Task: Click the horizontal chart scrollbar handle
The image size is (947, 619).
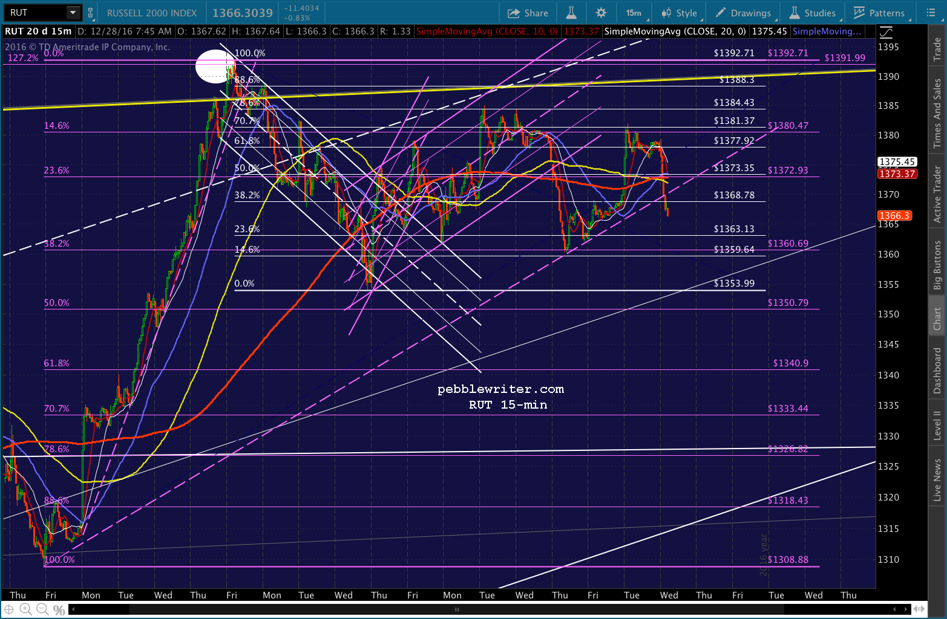Action: click(x=457, y=609)
